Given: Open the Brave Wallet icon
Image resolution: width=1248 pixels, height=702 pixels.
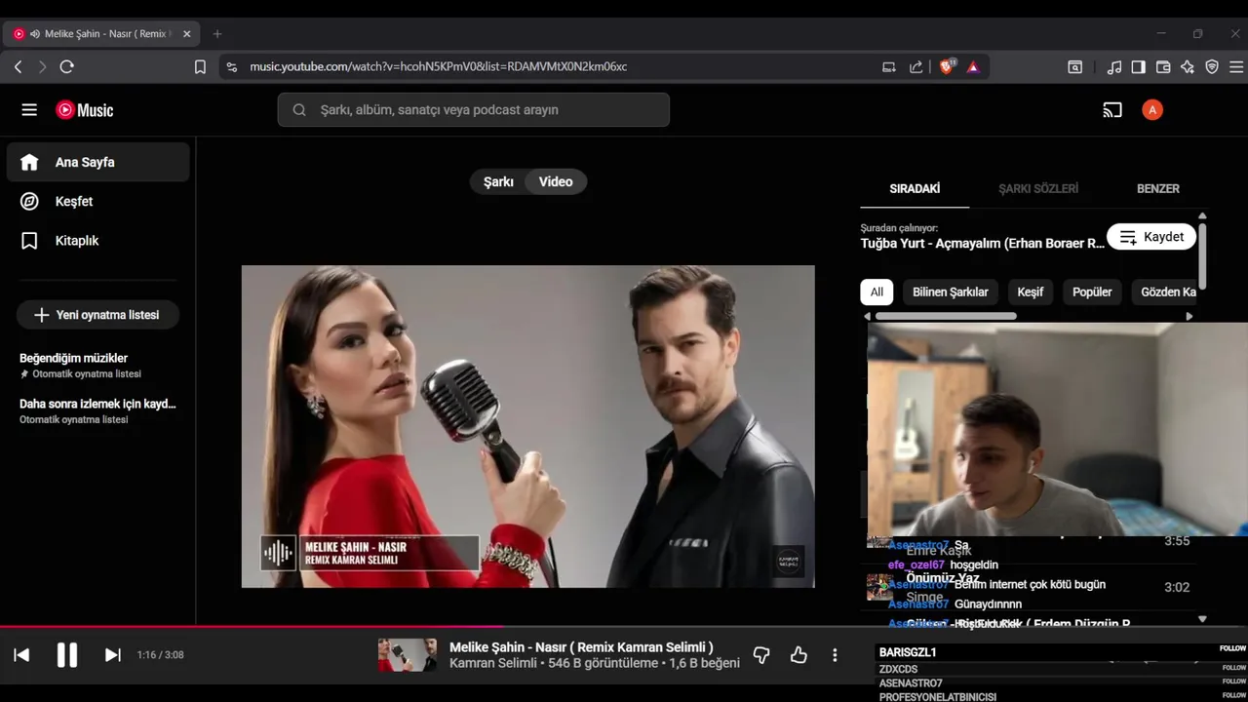Looking at the screenshot, I should (1162, 66).
